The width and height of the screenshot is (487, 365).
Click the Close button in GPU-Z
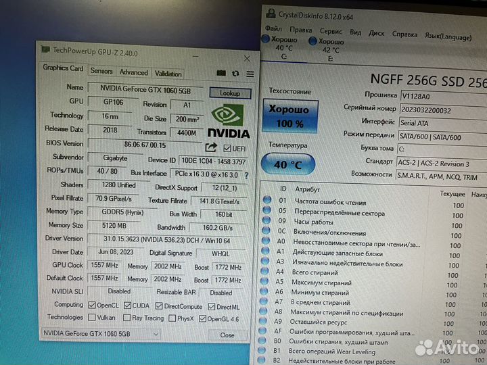(228, 335)
